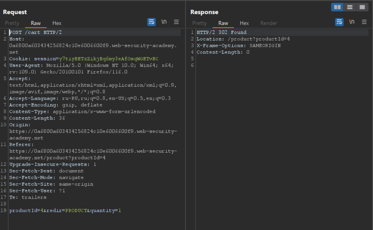Switch to the Response Pretty tab

click(199, 23)
